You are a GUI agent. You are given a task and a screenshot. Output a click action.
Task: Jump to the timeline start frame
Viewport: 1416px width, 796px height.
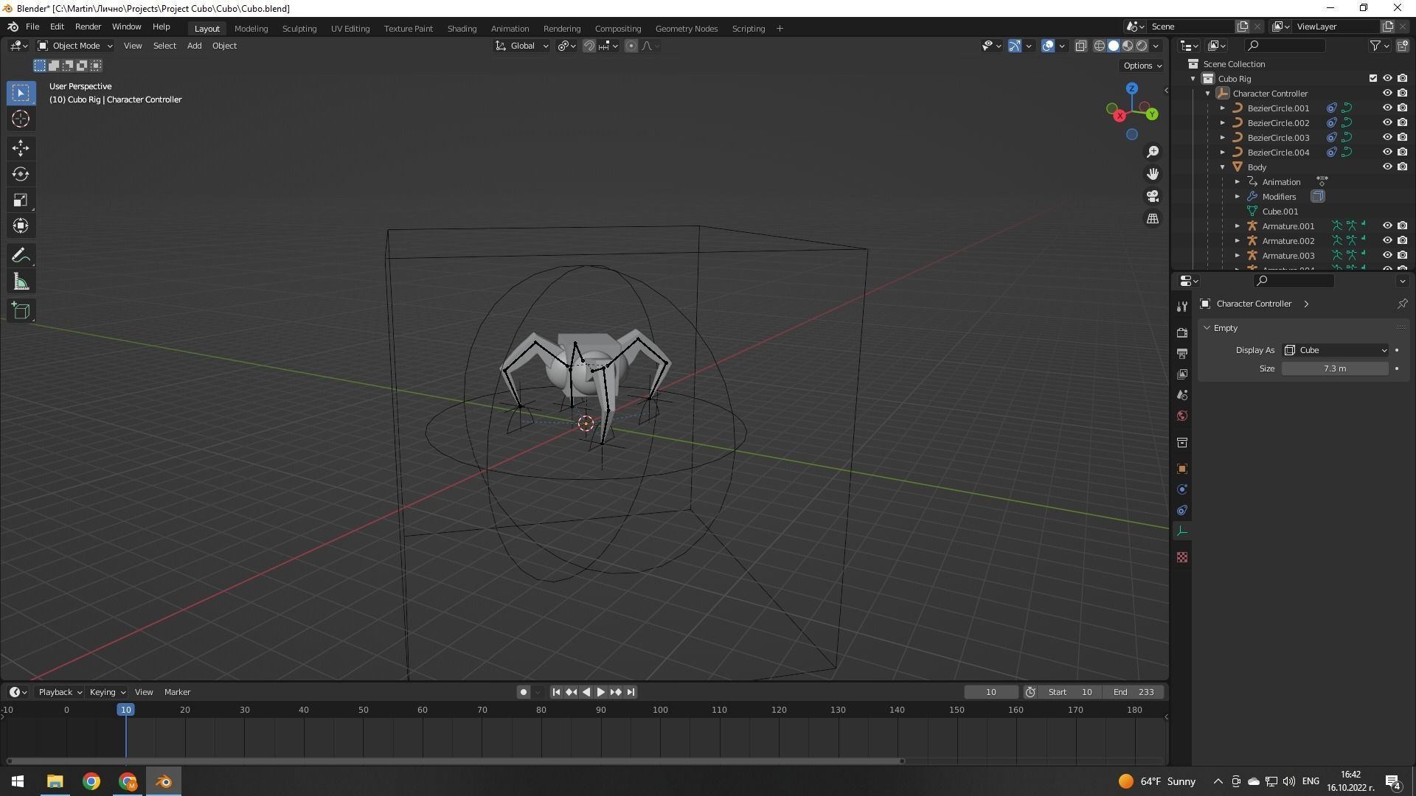(556, 692)
